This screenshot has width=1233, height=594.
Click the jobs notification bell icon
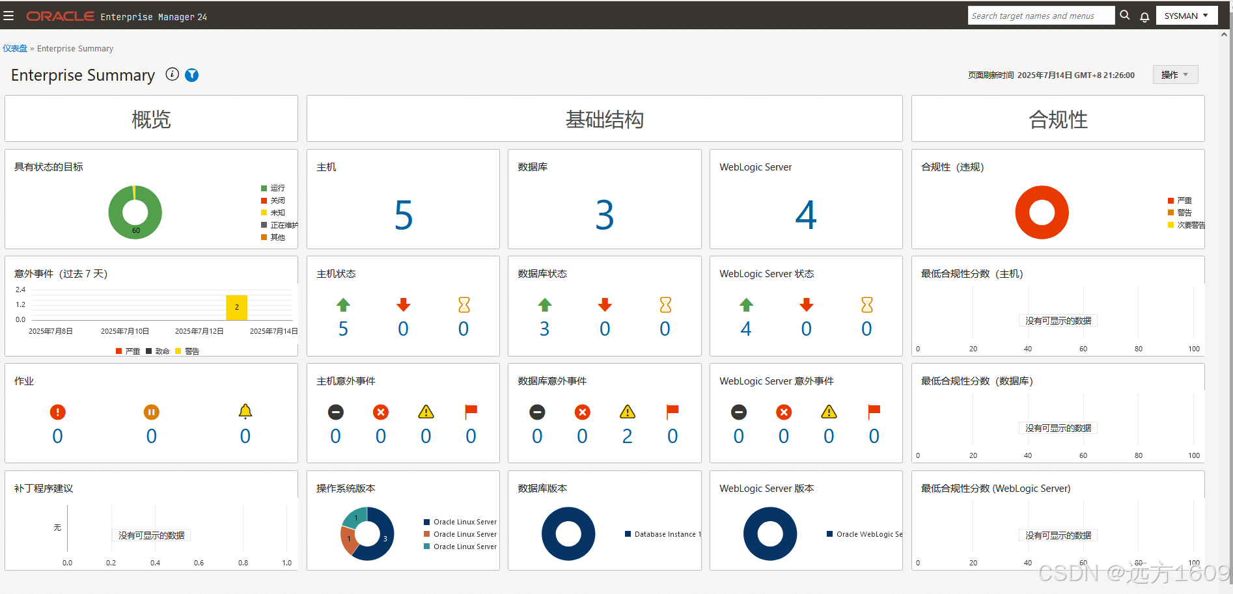tap(245, 411)
